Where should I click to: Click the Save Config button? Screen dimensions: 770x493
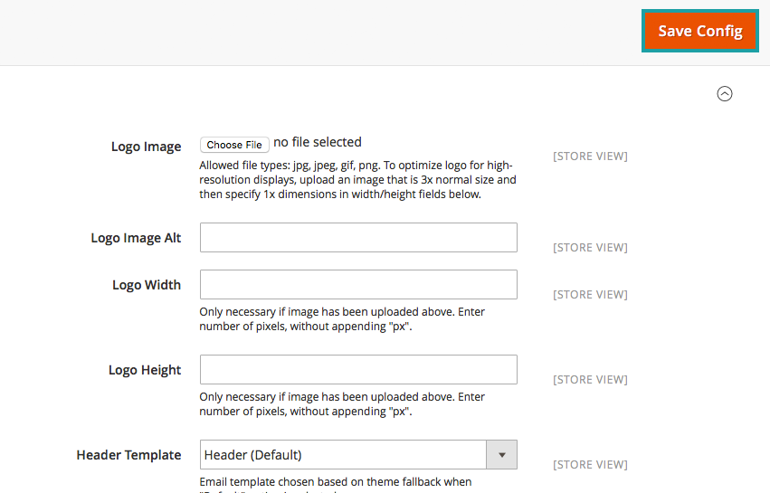[699, 31]
